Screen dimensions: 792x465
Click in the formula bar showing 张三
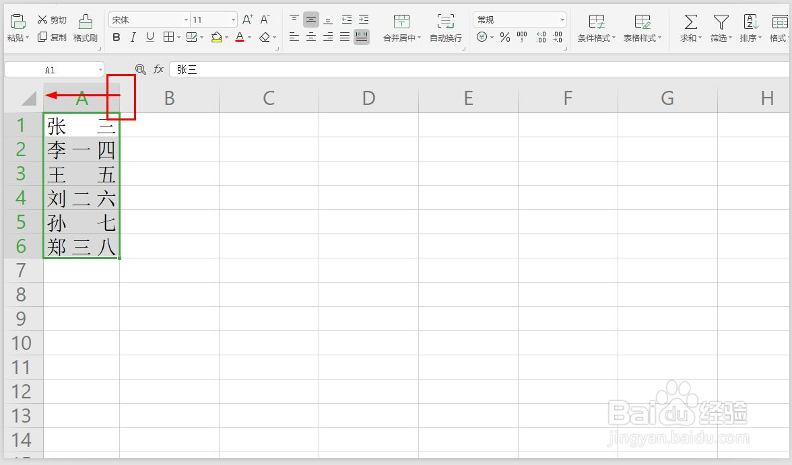point(480,70)
